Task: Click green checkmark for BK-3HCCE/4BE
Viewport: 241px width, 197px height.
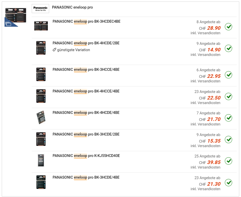Action: pos(228,75)
